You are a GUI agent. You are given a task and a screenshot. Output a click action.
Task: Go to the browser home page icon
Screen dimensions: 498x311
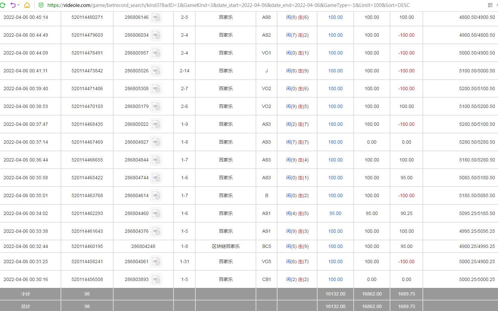pos(27,5)
